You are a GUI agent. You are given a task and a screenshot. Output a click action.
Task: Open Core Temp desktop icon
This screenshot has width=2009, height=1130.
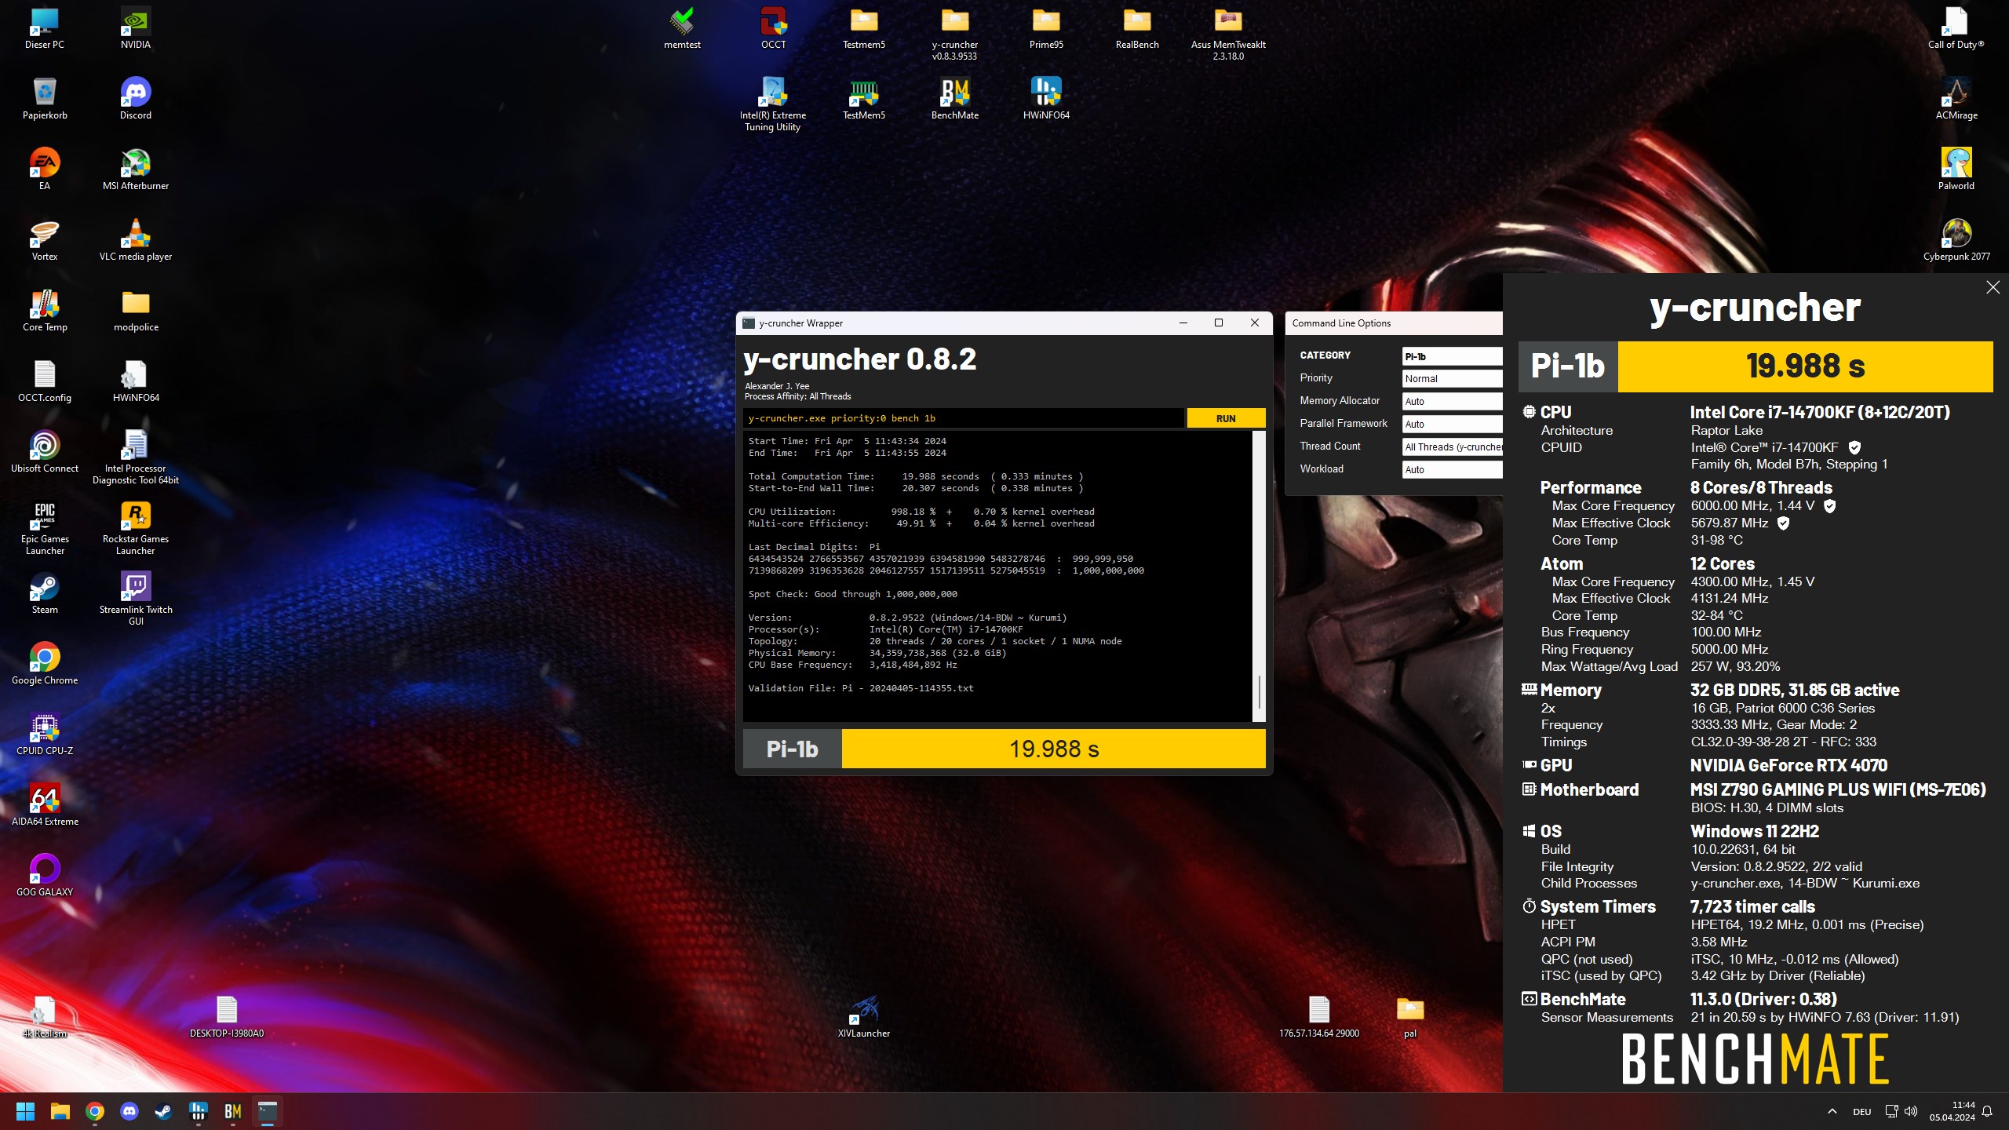click(x=45, y=312)
